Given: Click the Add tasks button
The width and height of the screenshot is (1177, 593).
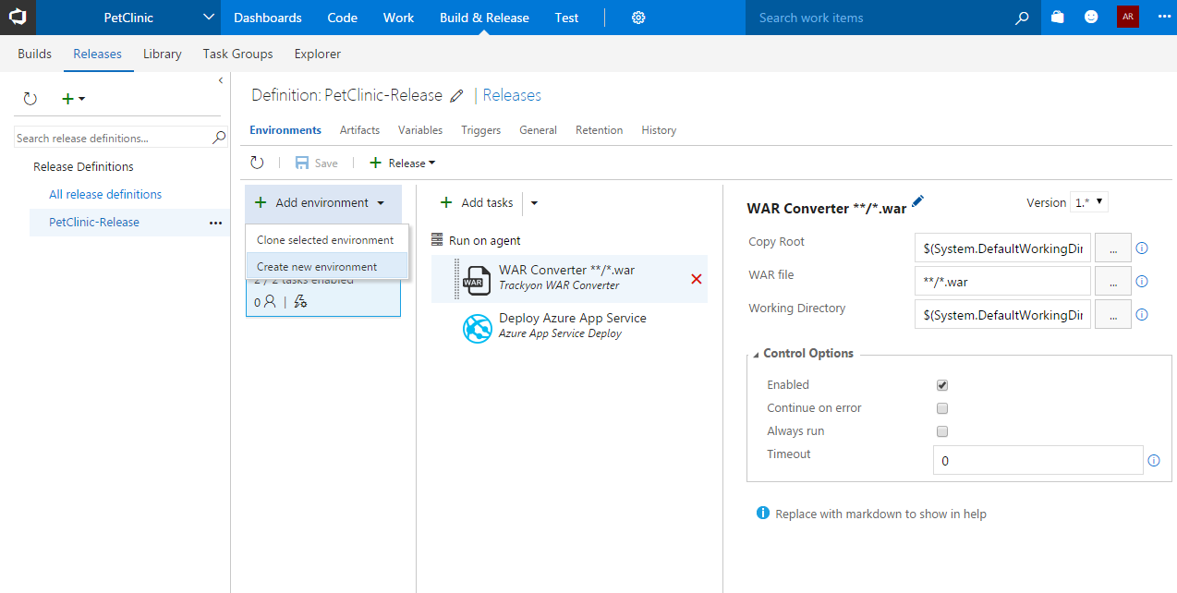Looking at the screenshot, I should tap(477, 203).
